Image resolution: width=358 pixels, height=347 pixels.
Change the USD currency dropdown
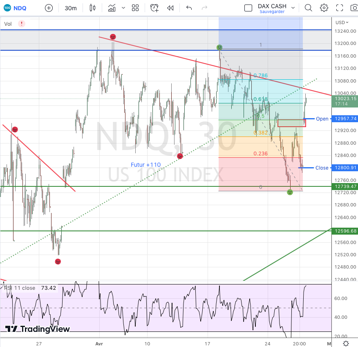[342, 22]
